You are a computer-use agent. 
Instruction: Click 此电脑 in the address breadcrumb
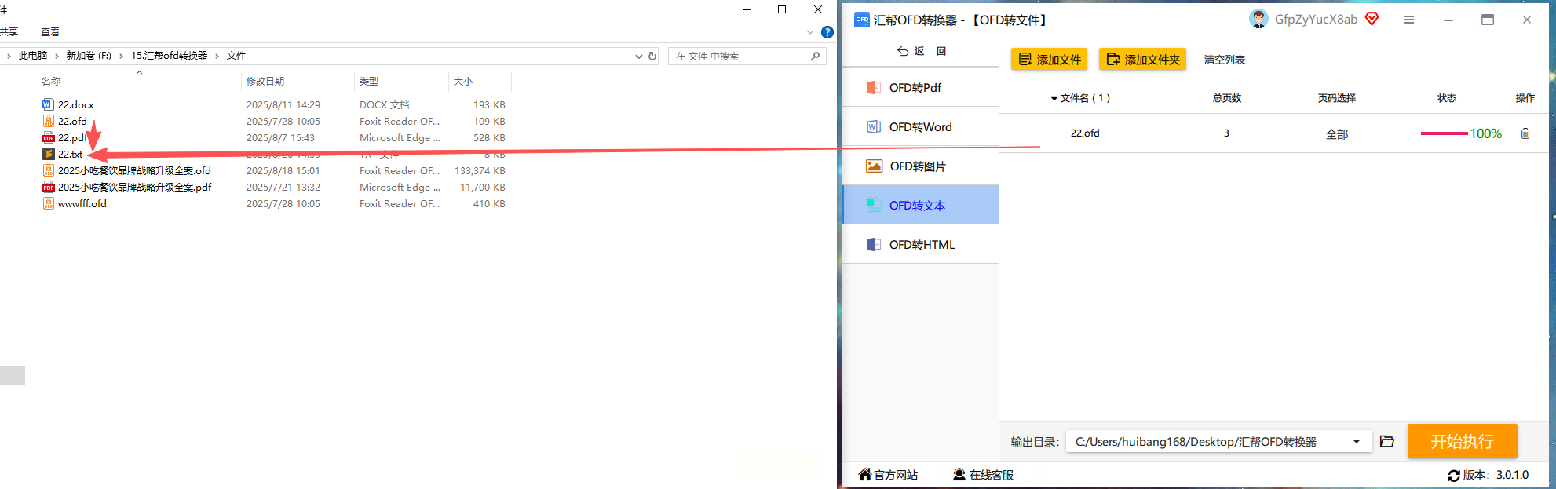click(x=33, y=56)
